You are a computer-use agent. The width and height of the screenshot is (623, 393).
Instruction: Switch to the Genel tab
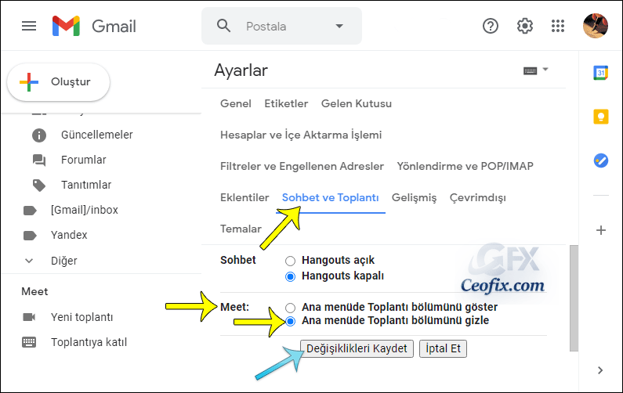point(236,103)
